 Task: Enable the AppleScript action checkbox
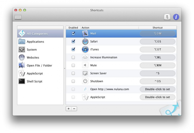click(73, 97)
